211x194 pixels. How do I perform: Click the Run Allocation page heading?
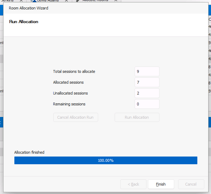coord(23,22)
